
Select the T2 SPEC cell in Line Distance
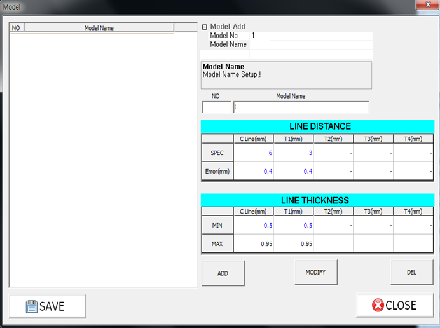coord(333,153)
